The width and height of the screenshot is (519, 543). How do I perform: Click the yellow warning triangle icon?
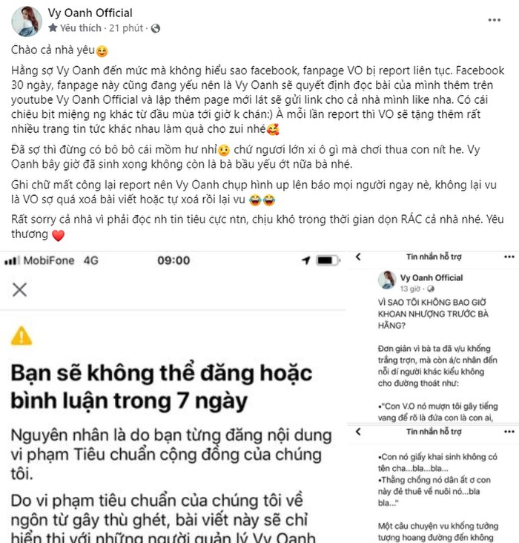[22, 335]
